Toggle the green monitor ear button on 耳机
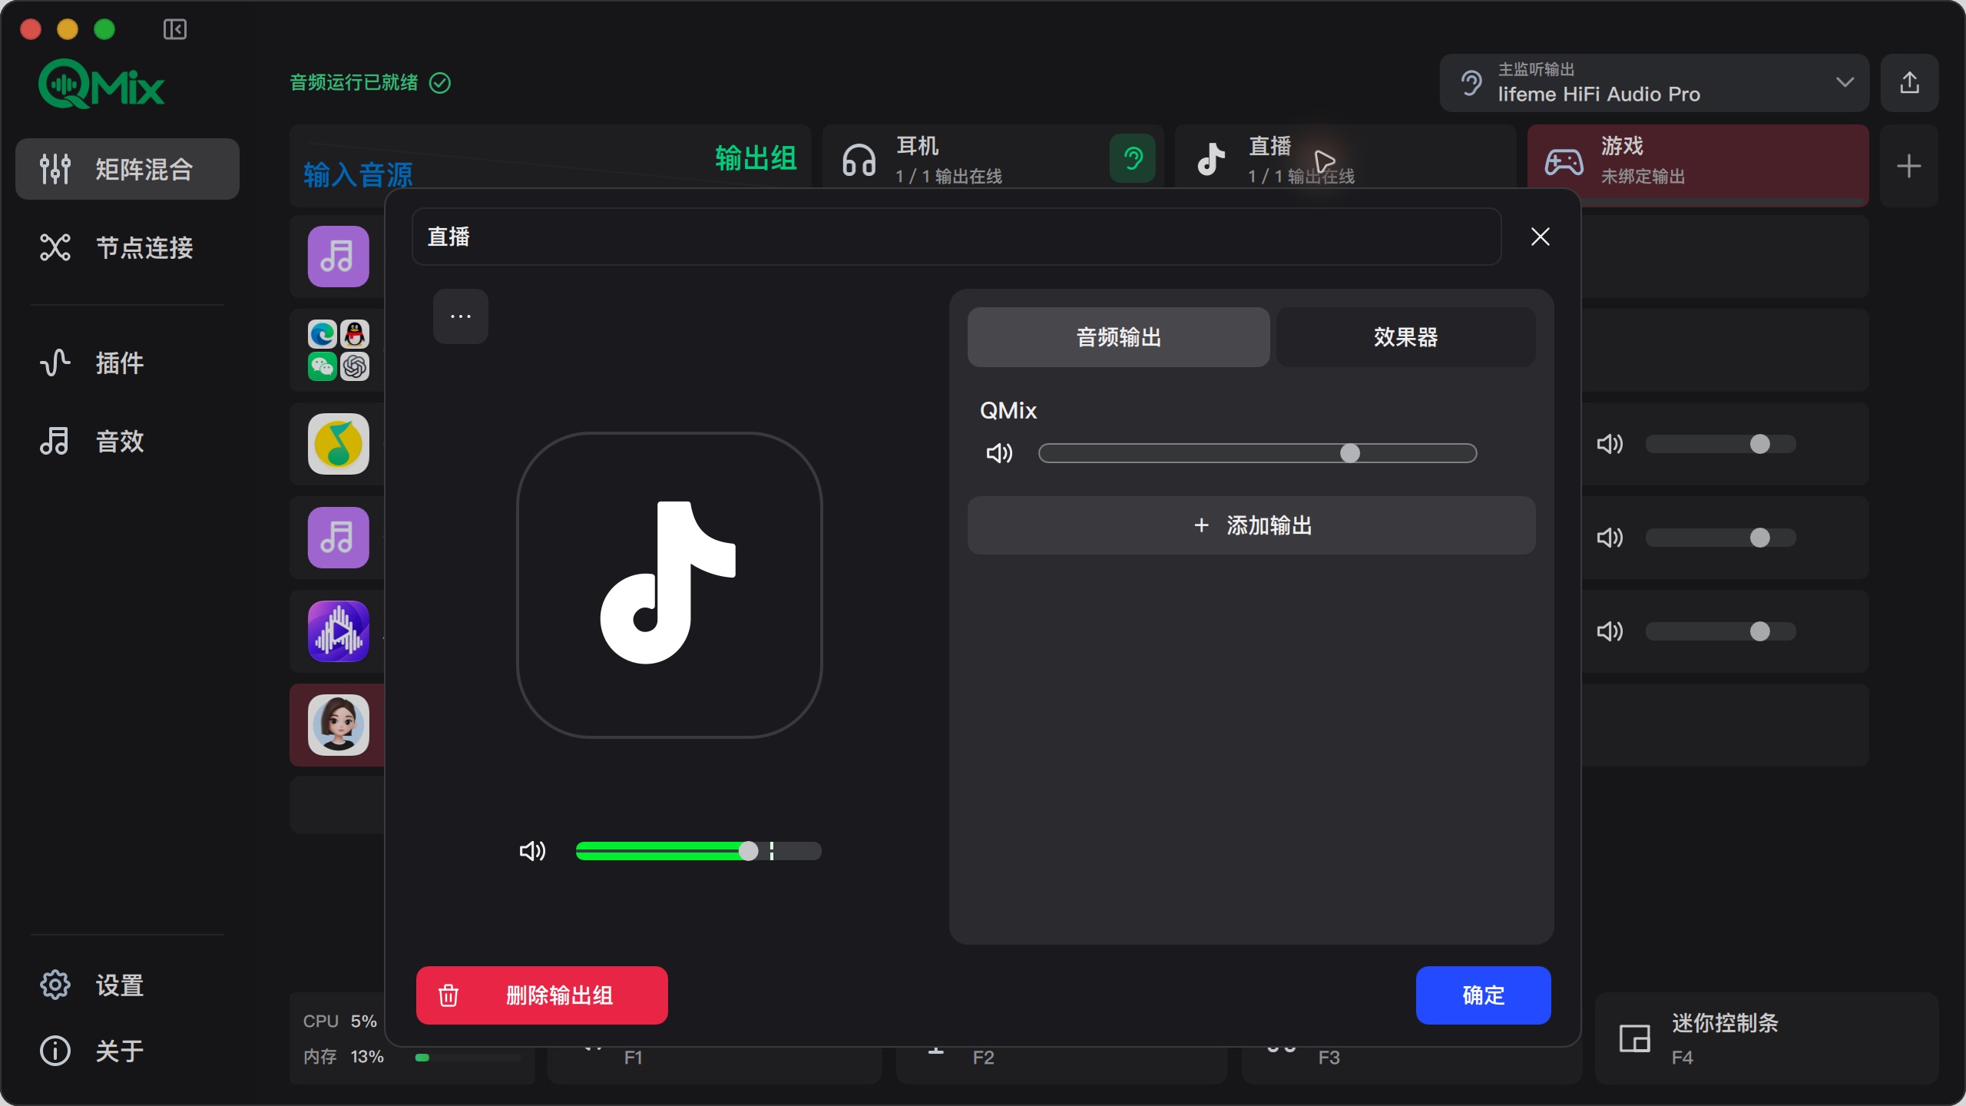The width and height of the screenshot is (1966, 1106). pos(1132,159)
